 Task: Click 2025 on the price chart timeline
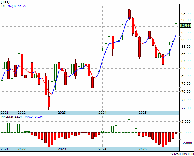click(143, 113)
